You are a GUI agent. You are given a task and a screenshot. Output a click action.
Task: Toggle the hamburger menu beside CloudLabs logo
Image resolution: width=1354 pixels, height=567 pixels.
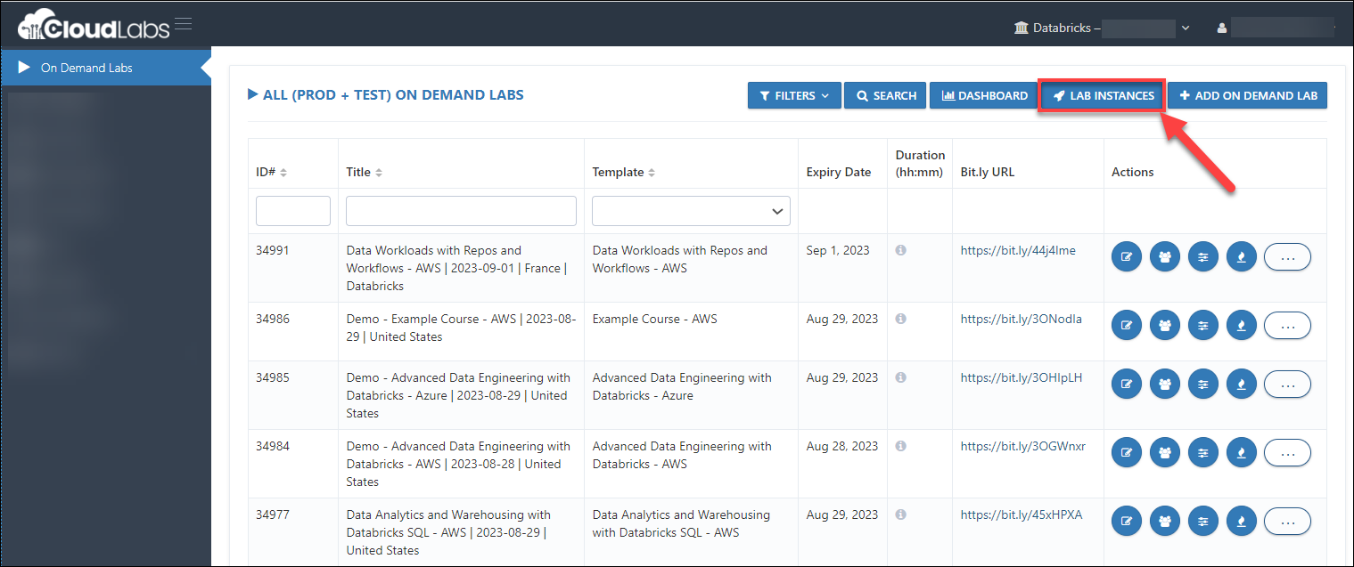183,24
